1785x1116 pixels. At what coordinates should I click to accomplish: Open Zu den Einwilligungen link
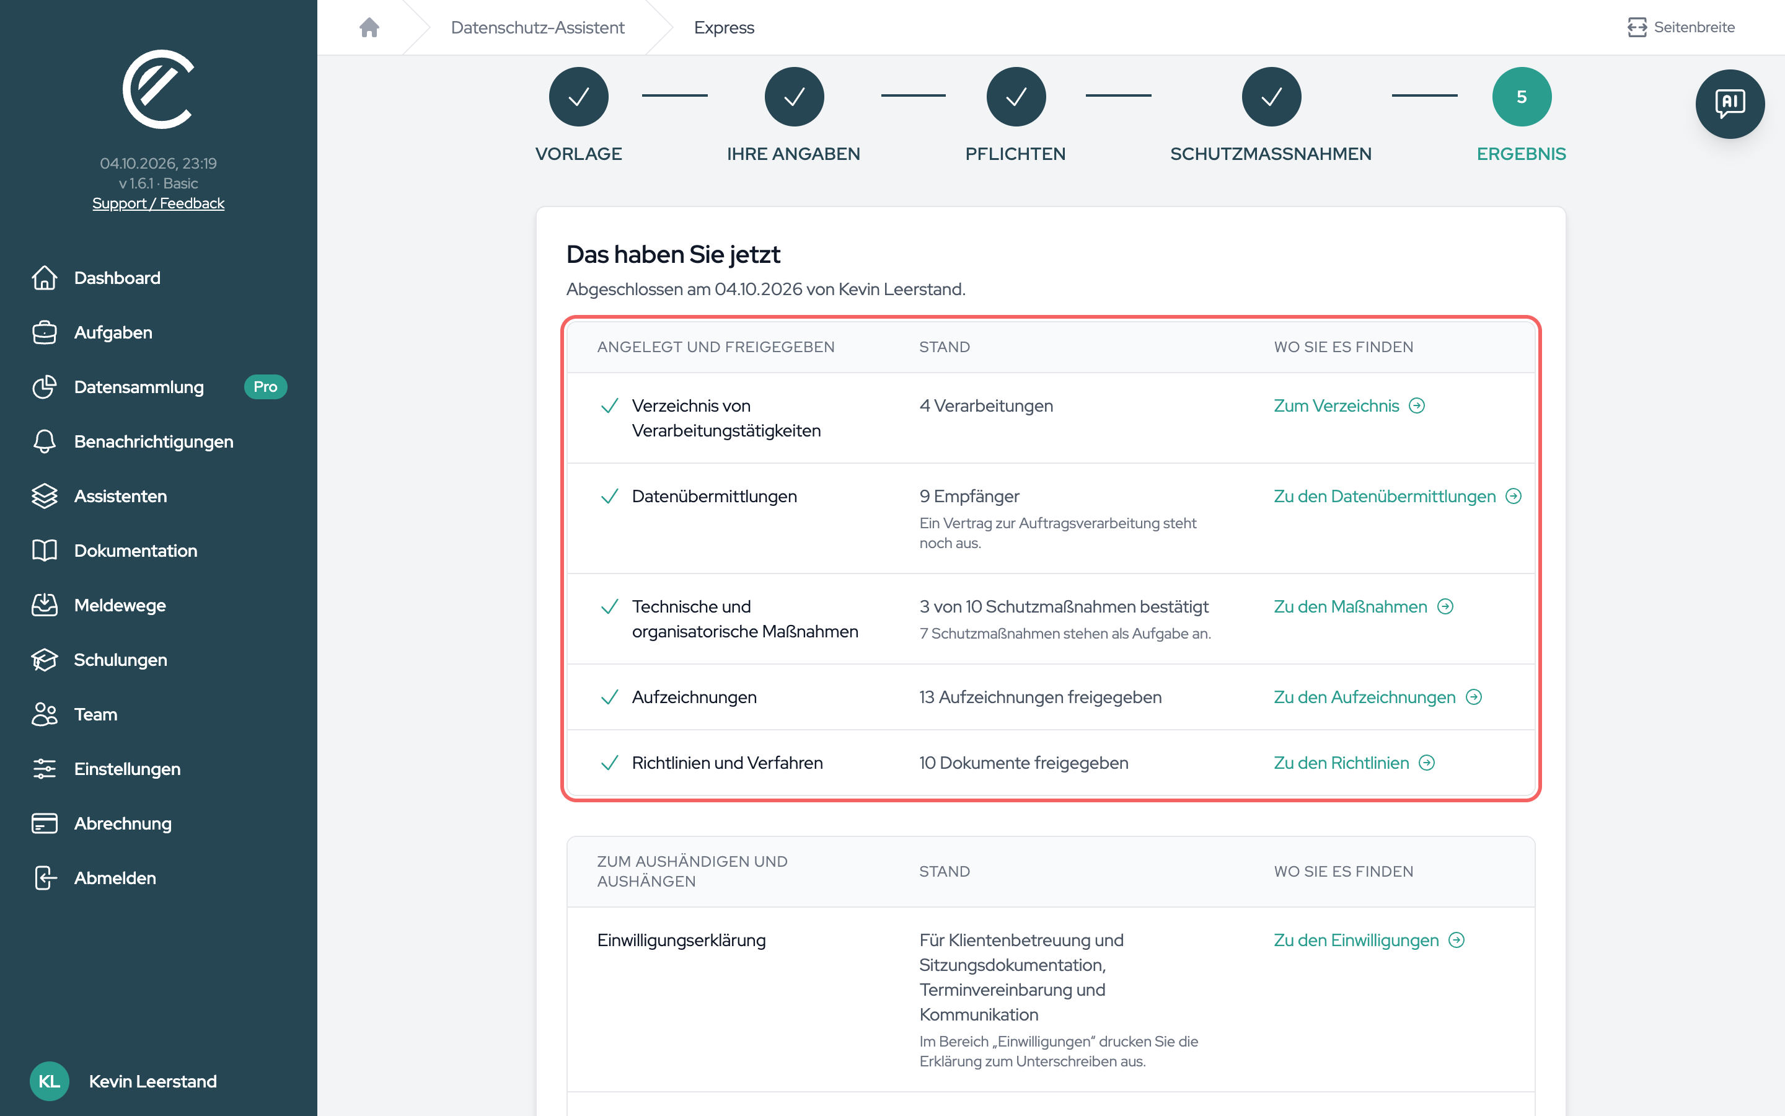(1368, 941)
